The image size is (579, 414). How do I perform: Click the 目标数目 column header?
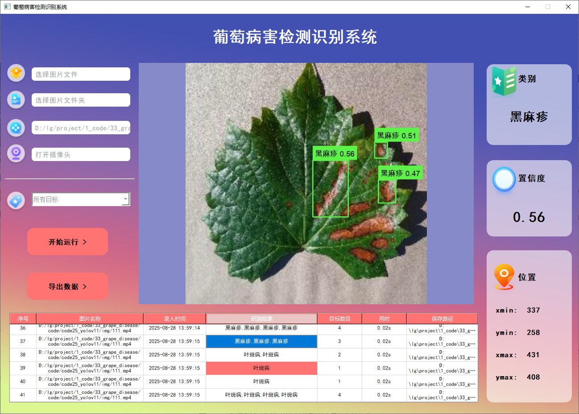coord(339,319)
